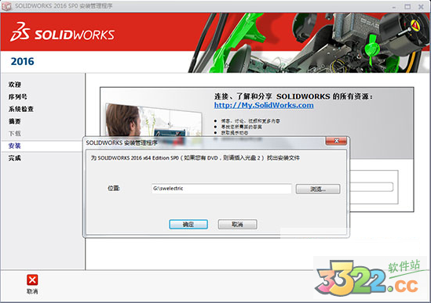Select 安装 step in sidebar
This screenshot has width=431, height=303.
15,146
